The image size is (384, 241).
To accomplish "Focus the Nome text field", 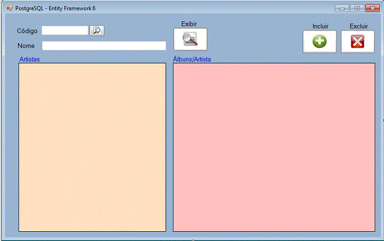I will pos(104,46).
